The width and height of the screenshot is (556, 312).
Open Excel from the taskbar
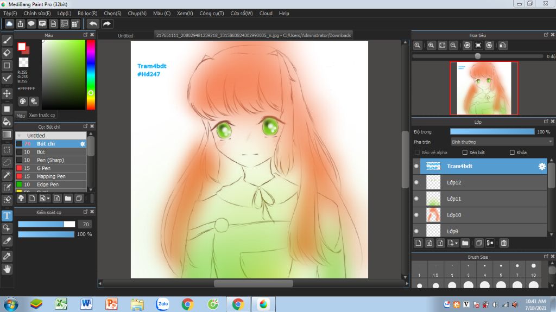pyautogui.click(x=61, y=304)
